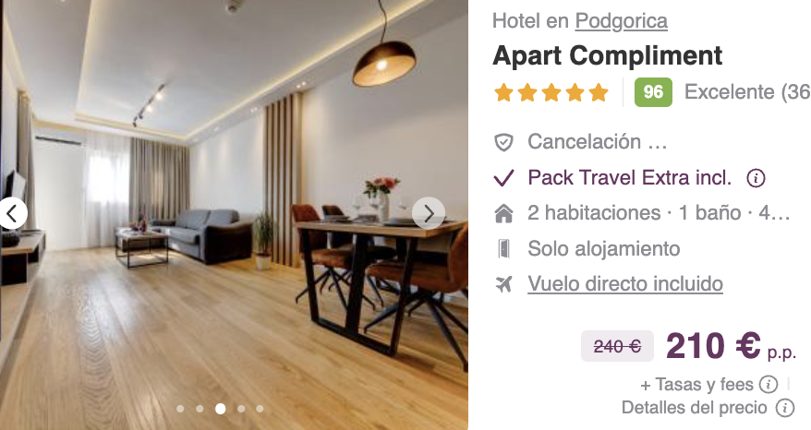
Task: Click the green 96 rating badge
Action: [653, 92]
